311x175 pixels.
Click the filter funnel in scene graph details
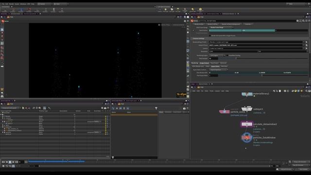pyautogui.click(x=156, y=108)
